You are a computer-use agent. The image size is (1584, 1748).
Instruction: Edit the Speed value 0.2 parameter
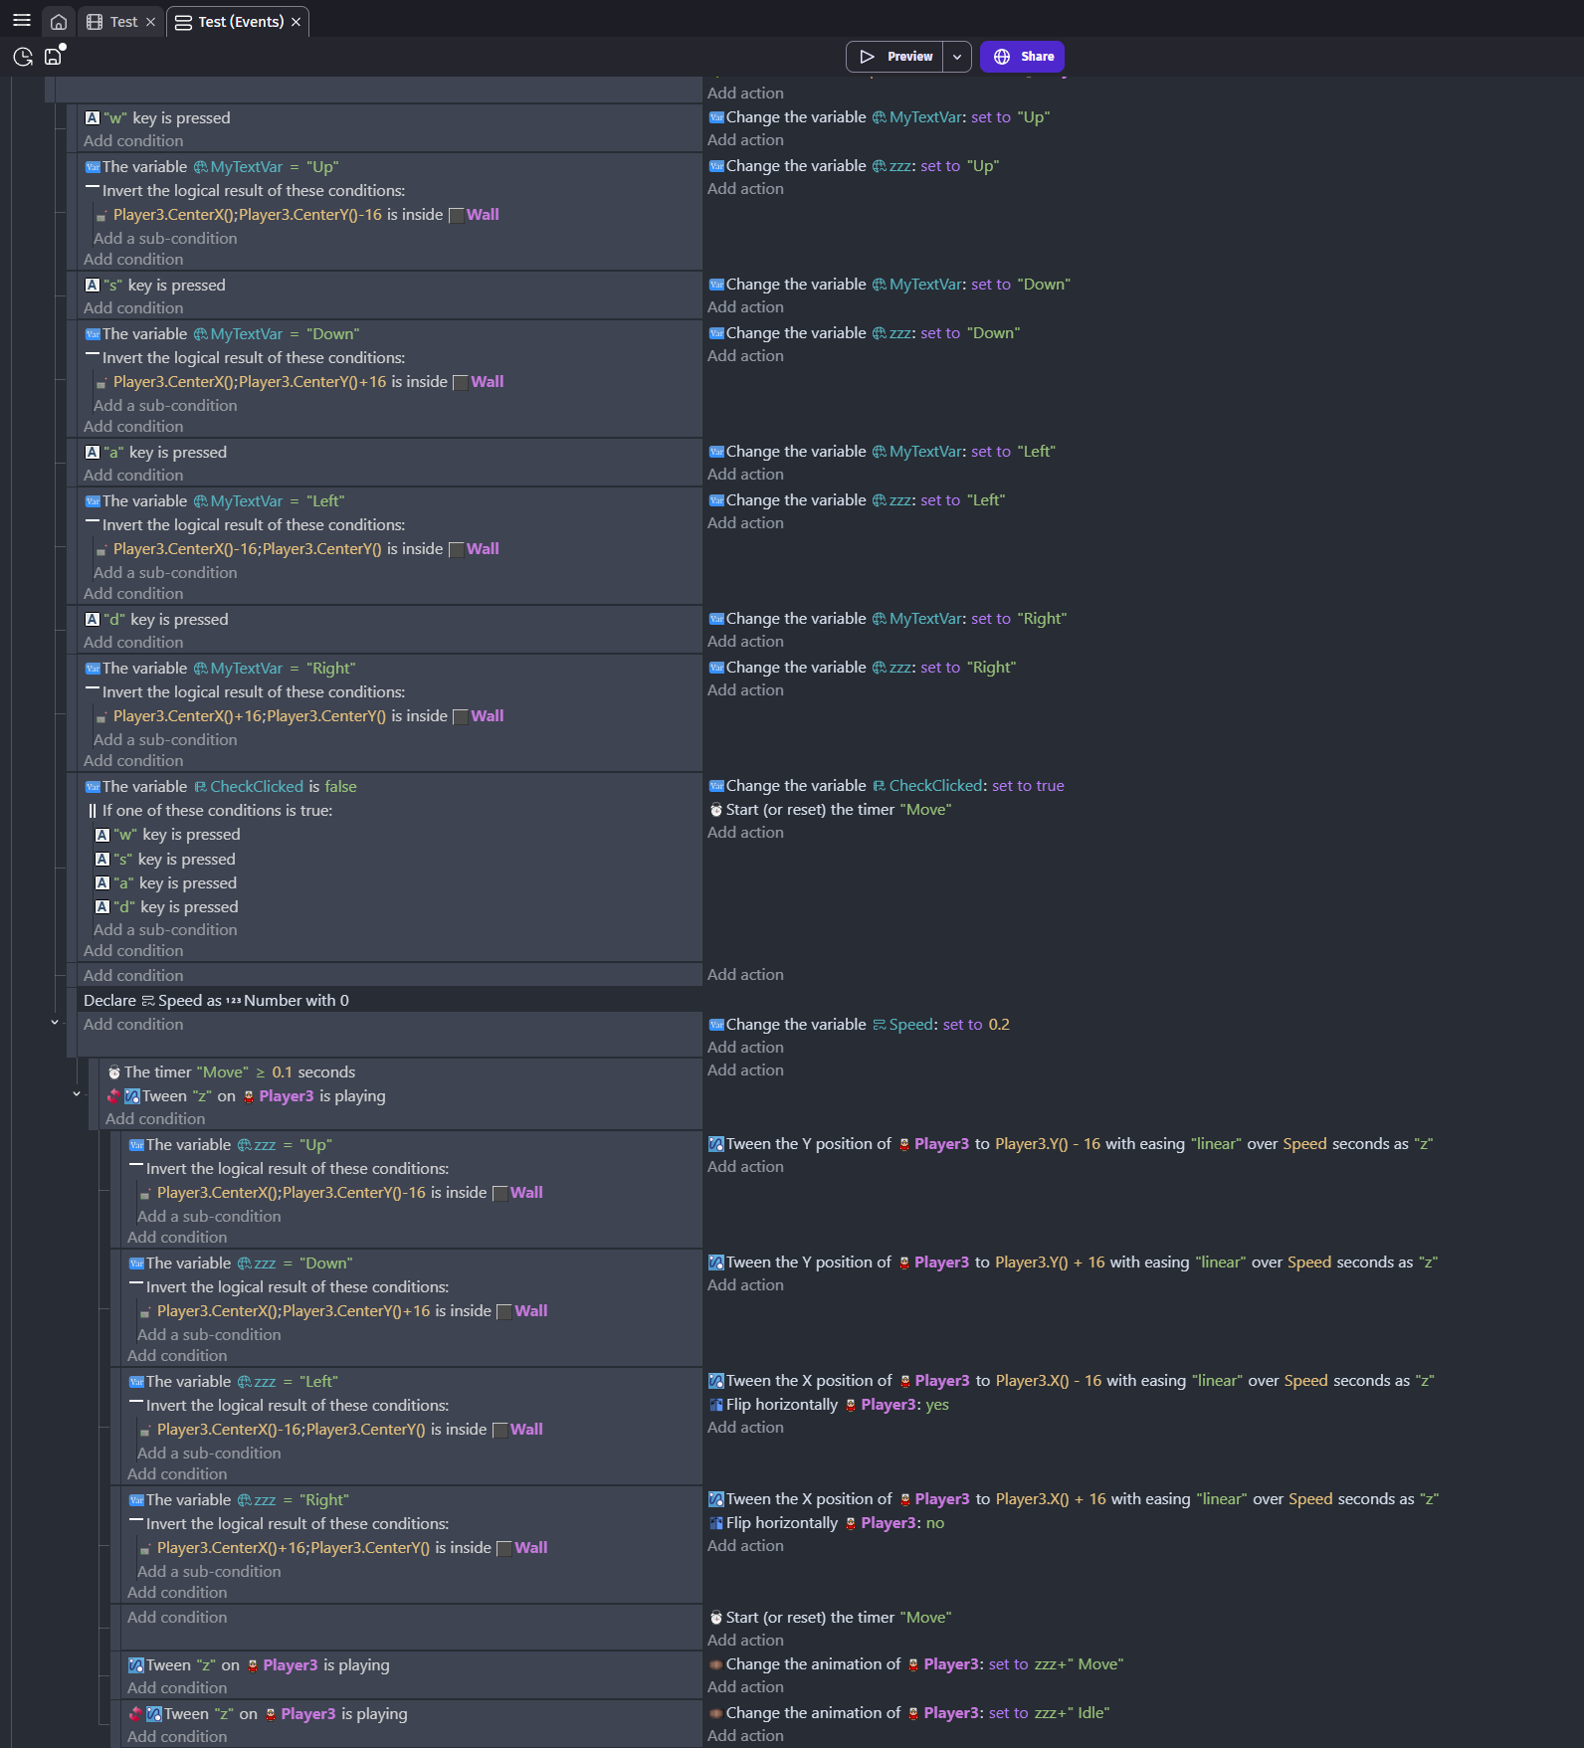click(x=999, y=1025)
